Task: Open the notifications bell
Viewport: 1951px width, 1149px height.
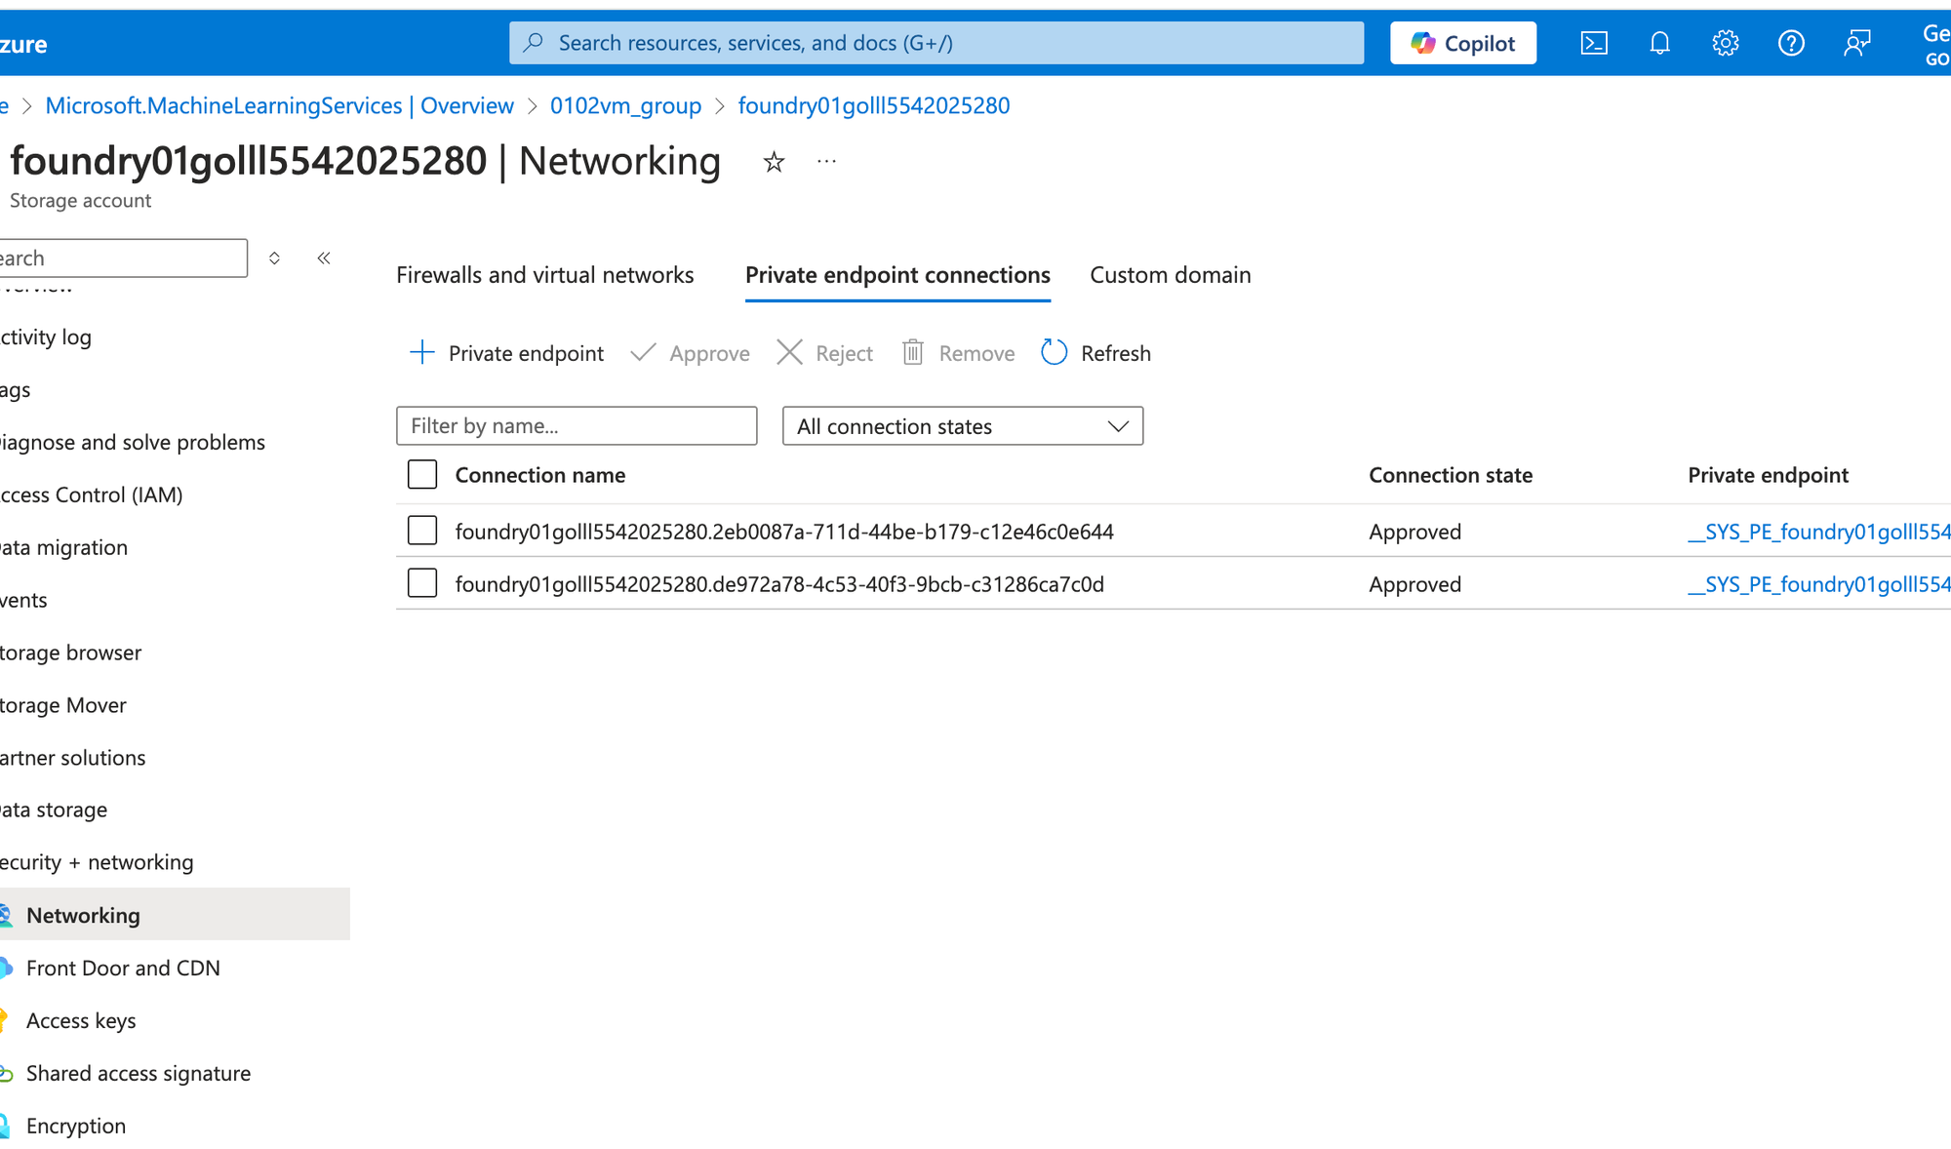Action: tap(1659, 43)
